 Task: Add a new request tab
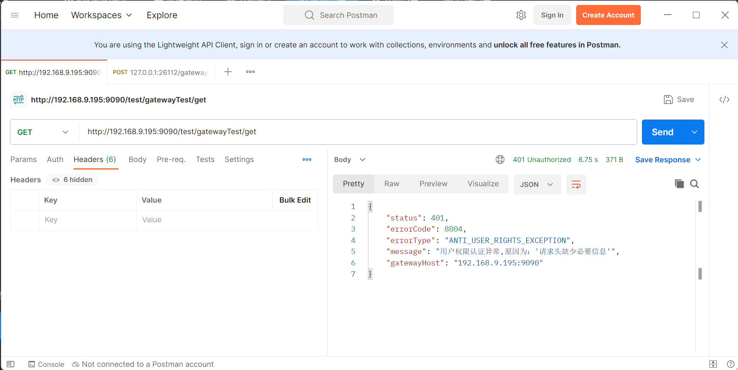click(x=228, y=72)
